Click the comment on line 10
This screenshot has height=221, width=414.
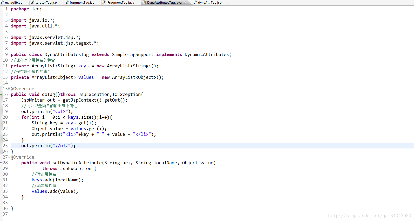pos(33,60)
